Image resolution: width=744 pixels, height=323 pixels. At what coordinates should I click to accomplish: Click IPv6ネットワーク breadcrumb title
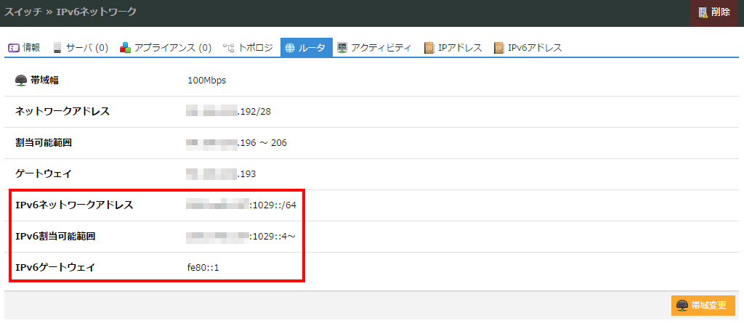96,12
